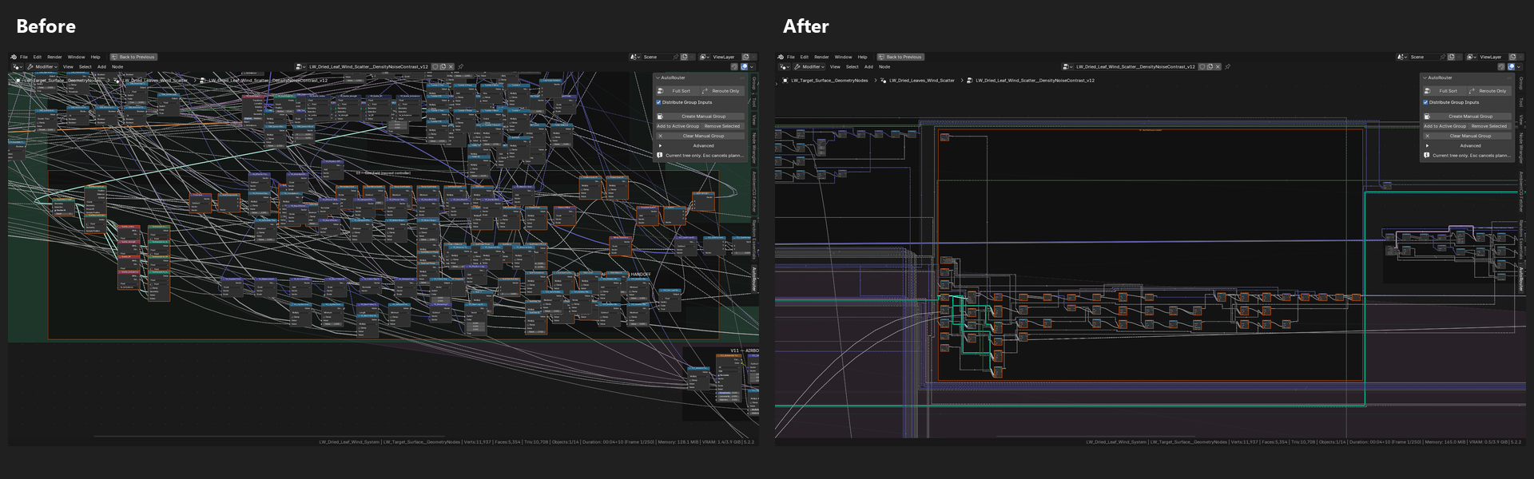
Task: Open Group sidebar tab in After window
Action: (x=1521, y=83)
